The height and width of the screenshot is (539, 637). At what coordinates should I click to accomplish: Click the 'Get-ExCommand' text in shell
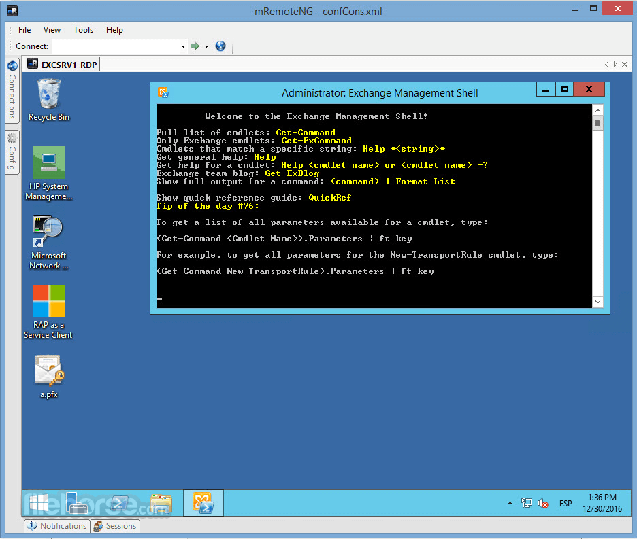[x=316, y=141]
